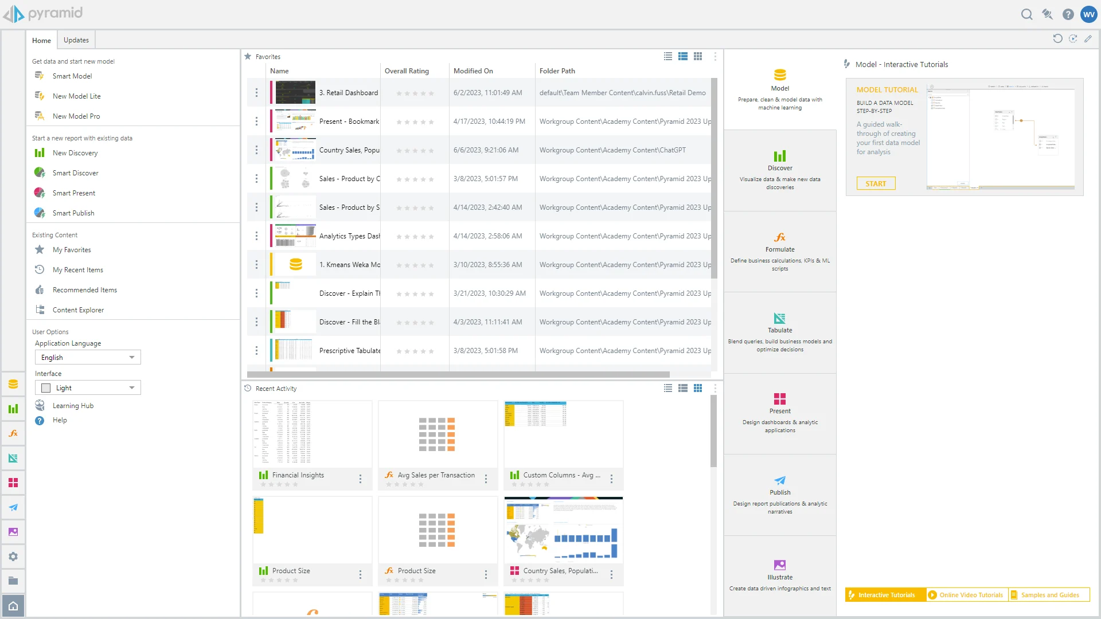1101x619 pixels.
Task: Switch Recent Activity to detail list view
Action: click(x=682, y=388)
